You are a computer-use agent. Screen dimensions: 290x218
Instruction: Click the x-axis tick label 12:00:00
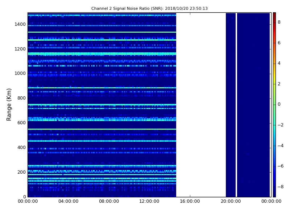149,201
